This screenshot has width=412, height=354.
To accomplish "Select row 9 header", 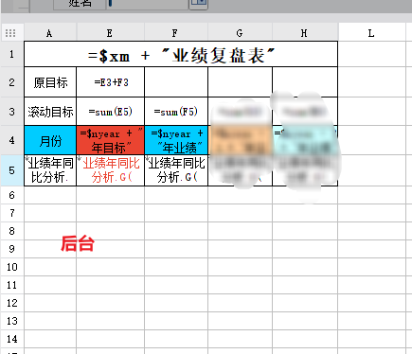I will (12, 249).
